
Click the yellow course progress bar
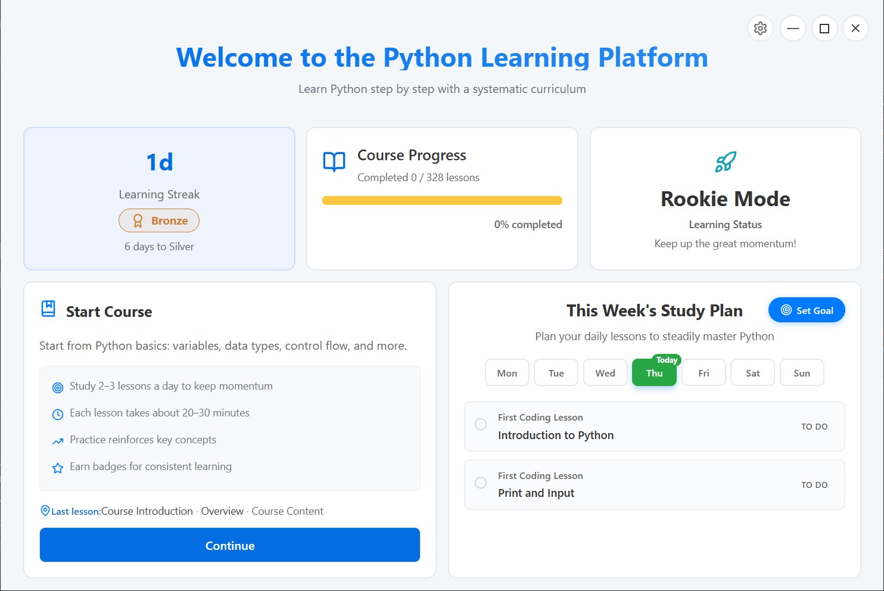[x=442, y=201]
